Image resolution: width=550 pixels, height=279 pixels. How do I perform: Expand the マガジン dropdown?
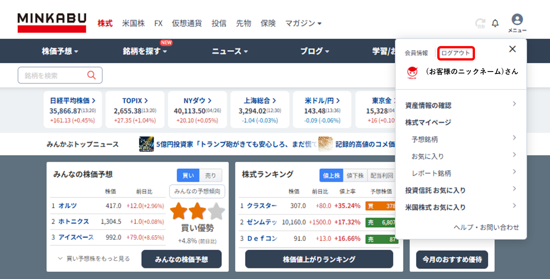(304, 23)
